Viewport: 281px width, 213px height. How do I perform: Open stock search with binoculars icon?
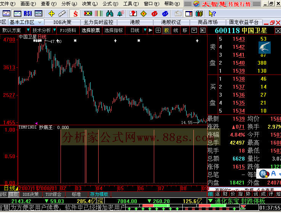[110, 14]
